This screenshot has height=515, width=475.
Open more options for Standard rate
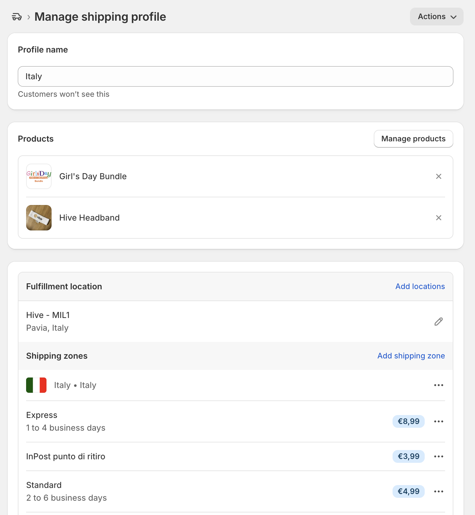click(438, 491)
